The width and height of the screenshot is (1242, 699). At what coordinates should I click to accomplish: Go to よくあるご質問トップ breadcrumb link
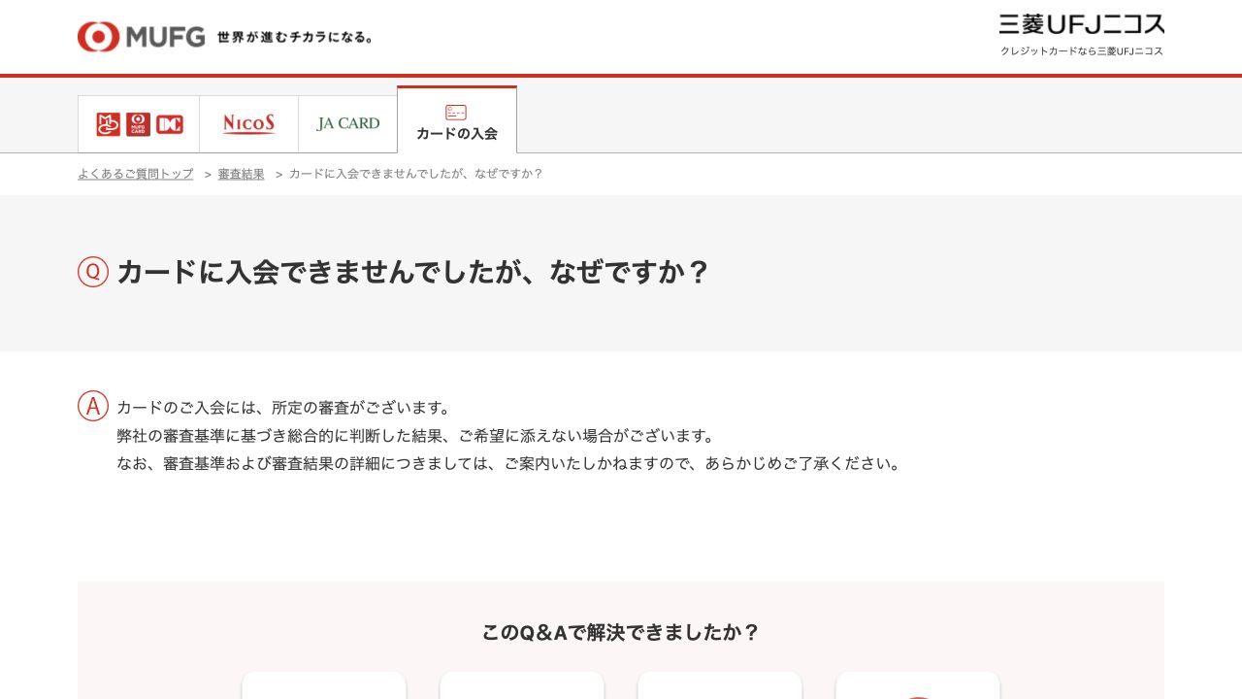tap(136, 174)
